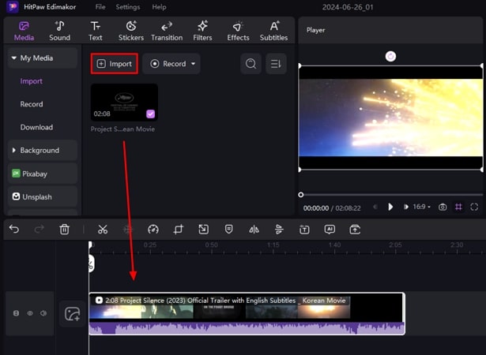Screen dimensions: 486x355
Task: Enter fullscreen preview mode
Action: point(474,207)
